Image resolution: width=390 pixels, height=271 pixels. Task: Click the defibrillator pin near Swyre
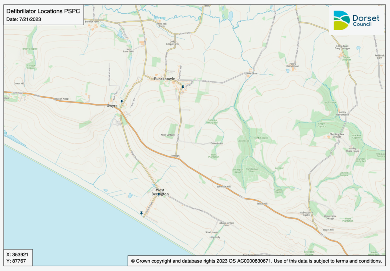point(122,101)
